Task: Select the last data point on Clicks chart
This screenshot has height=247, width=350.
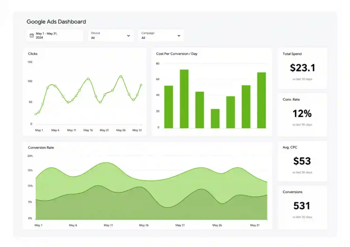Action: click(141, 85)
